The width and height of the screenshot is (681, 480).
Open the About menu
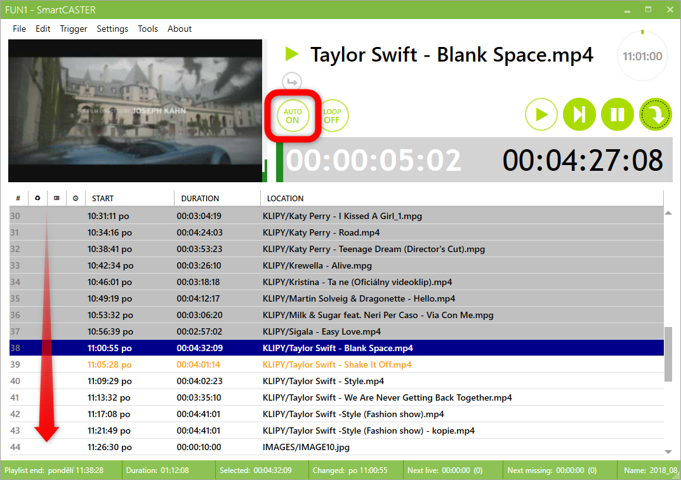180,29
